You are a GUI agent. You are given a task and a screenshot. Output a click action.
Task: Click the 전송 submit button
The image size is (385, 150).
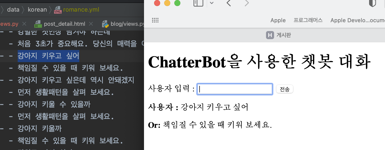click(285, 89)
